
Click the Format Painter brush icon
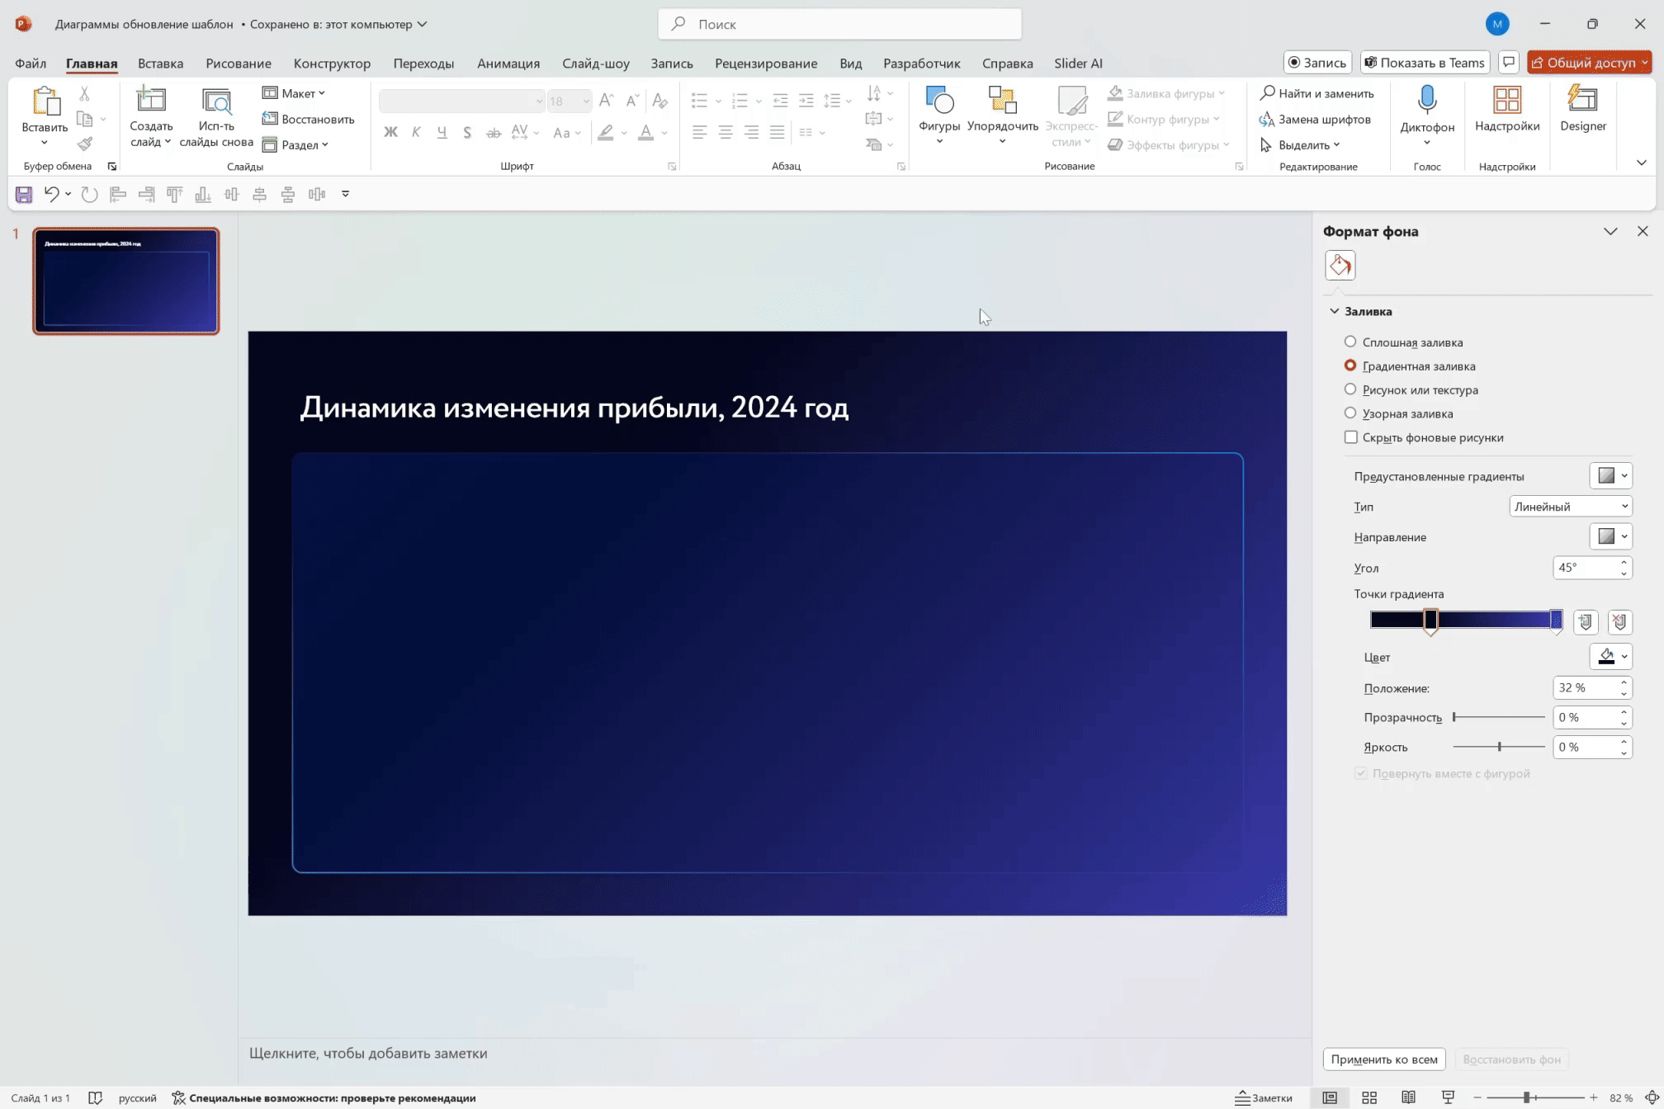(84, 144)
